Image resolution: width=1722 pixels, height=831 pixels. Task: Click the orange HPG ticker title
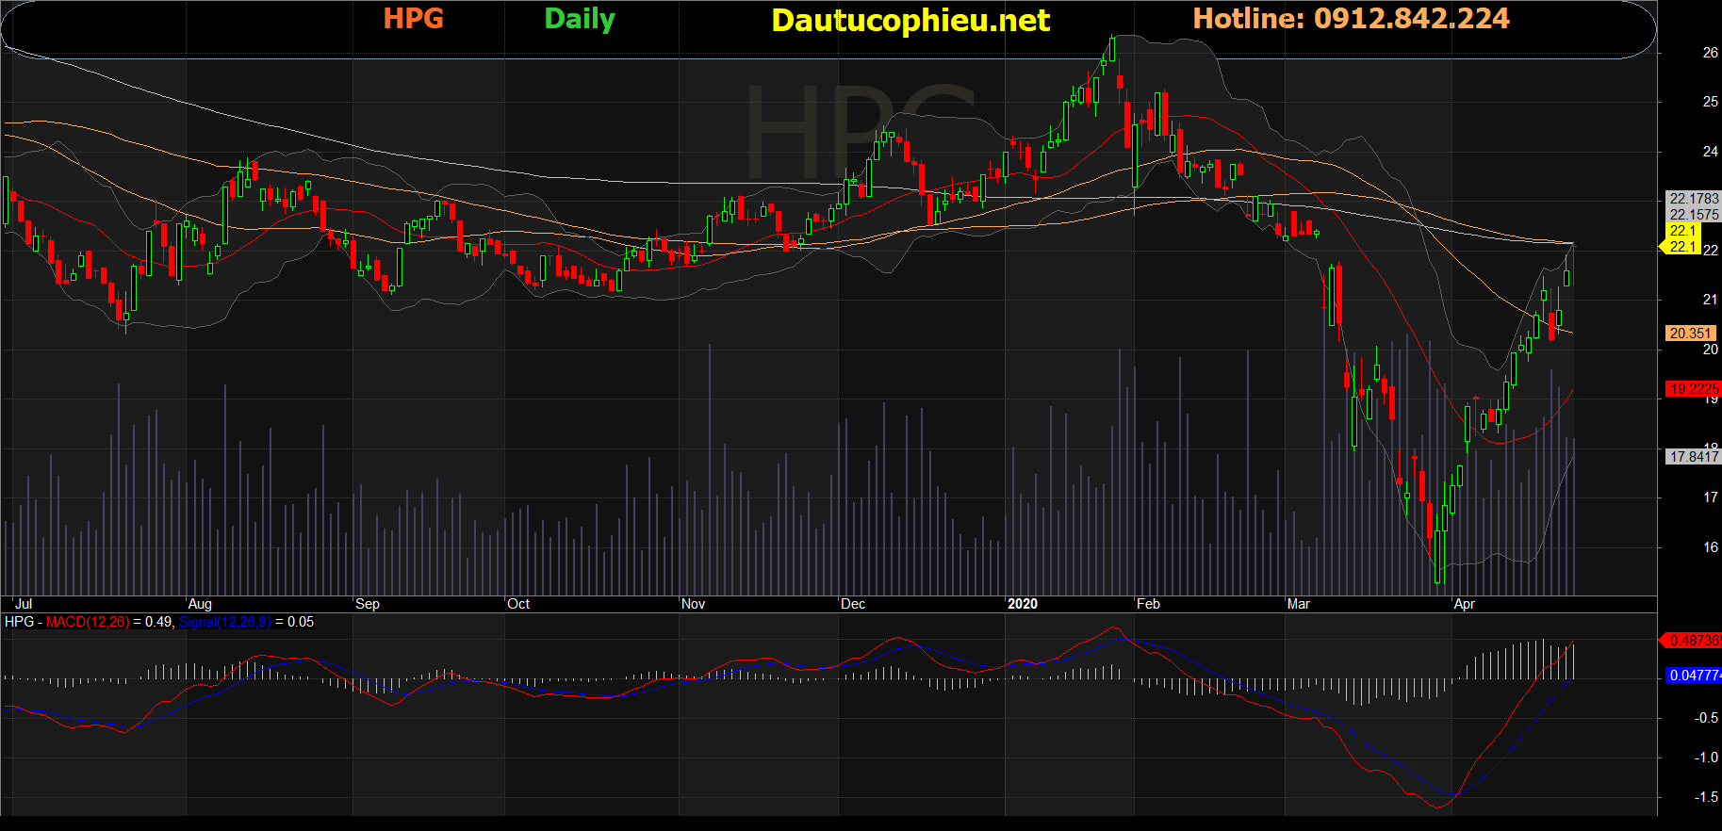pyautogui.click(x=413, y=19)
